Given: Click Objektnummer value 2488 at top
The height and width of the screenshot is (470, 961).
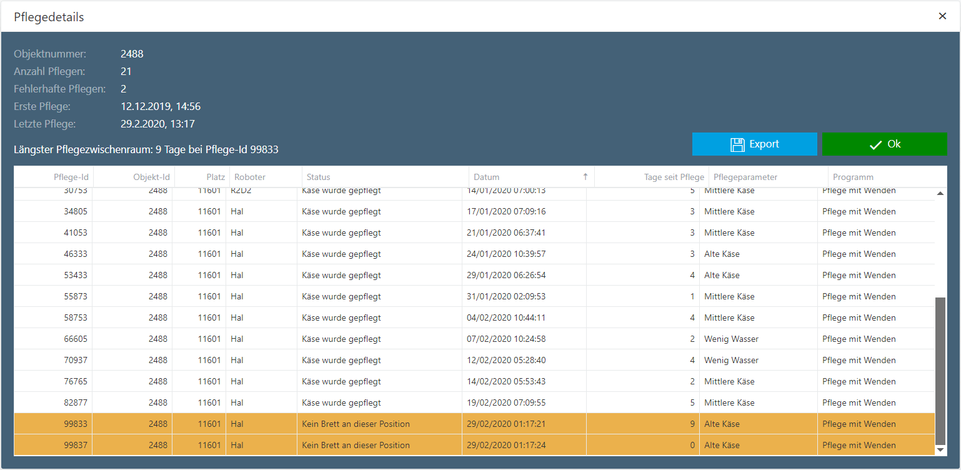Looking at the screenshot, I should coord(132,54).
